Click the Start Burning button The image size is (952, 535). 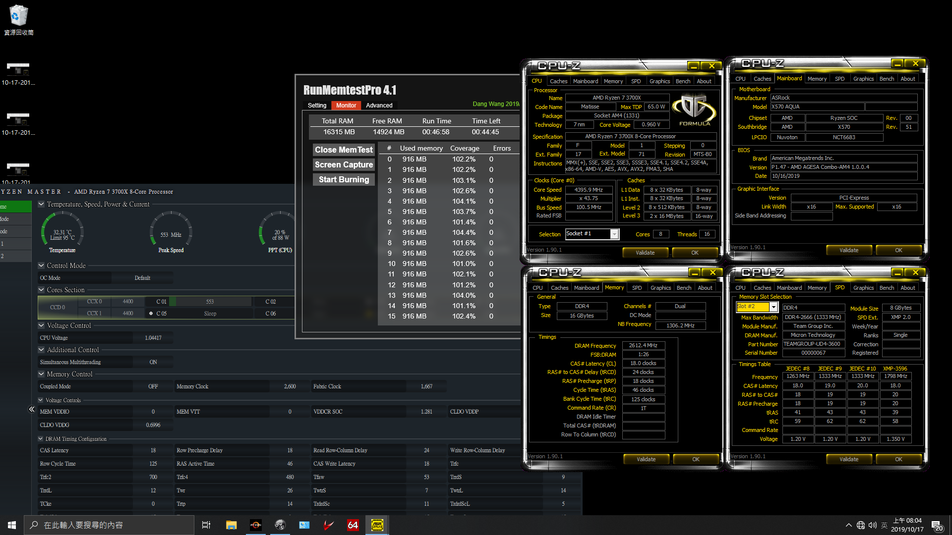(x=344, y=179)
